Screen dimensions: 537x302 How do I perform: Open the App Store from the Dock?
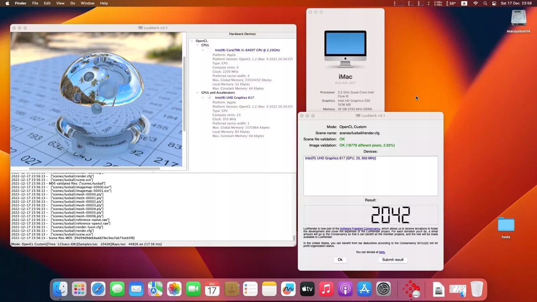364,289
